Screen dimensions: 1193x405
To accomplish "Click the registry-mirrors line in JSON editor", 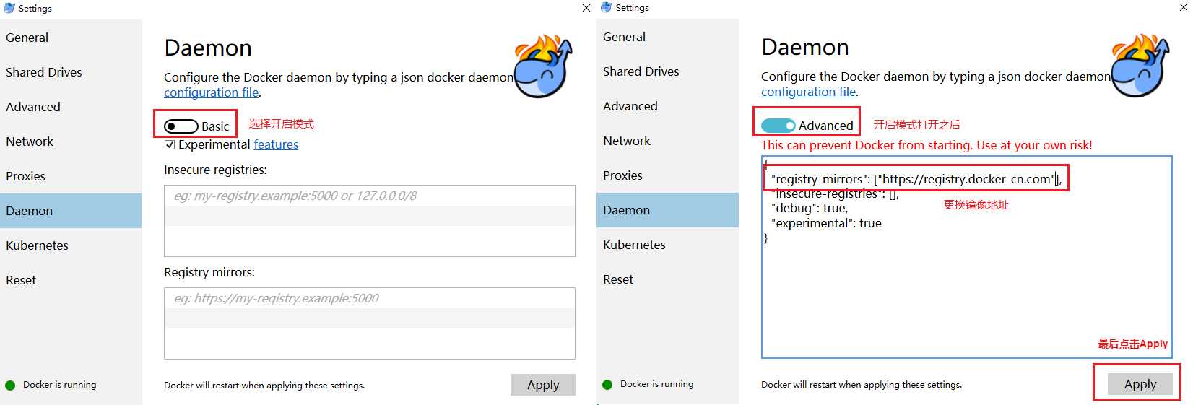I will (916, 179).
